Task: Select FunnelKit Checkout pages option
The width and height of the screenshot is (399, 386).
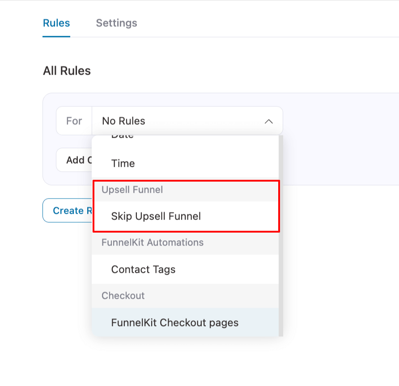Action: click(x=174, y=322)
